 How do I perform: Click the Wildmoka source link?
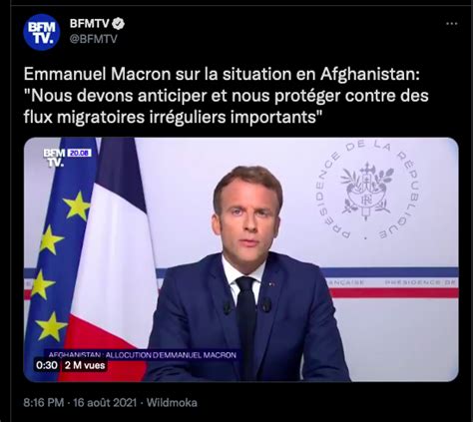click(x=172, y=403)
